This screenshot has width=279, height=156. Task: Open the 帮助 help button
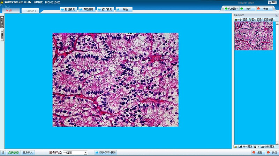tap(272, 2)
